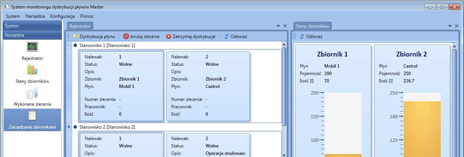
Task: Click Zbiornik 2 level gauge bar
Action: point(422,125)
